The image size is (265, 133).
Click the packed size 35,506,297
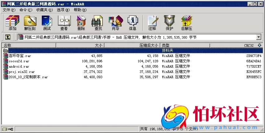149,77
